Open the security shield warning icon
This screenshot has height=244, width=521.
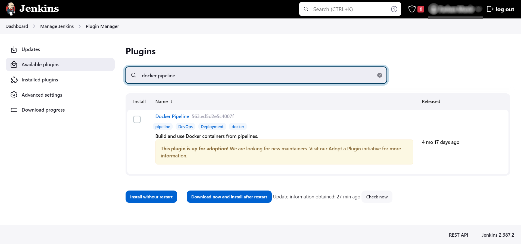pyautogui.click(x=412, y=9)
